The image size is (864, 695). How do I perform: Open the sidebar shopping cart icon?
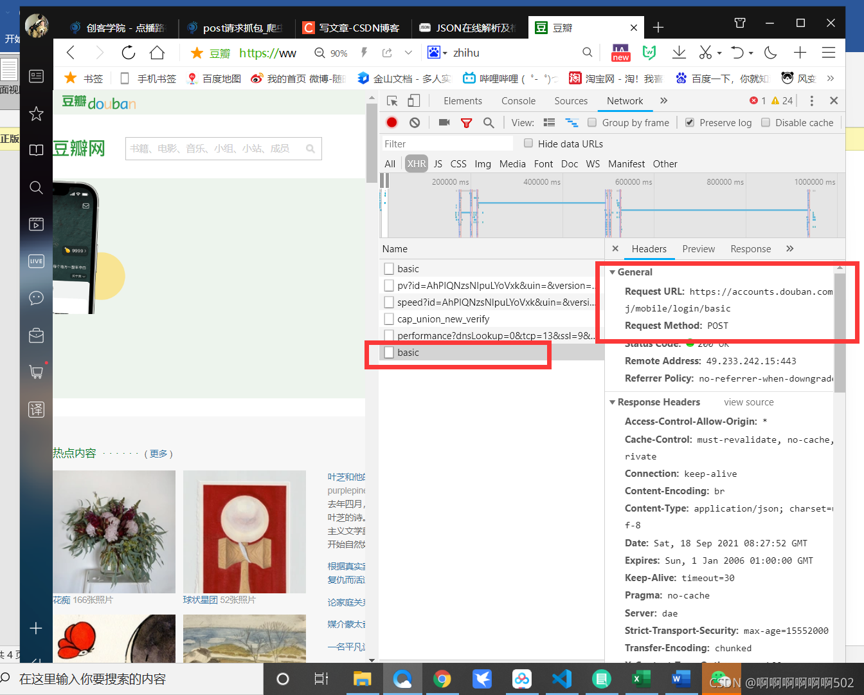[x=36, y=372]
